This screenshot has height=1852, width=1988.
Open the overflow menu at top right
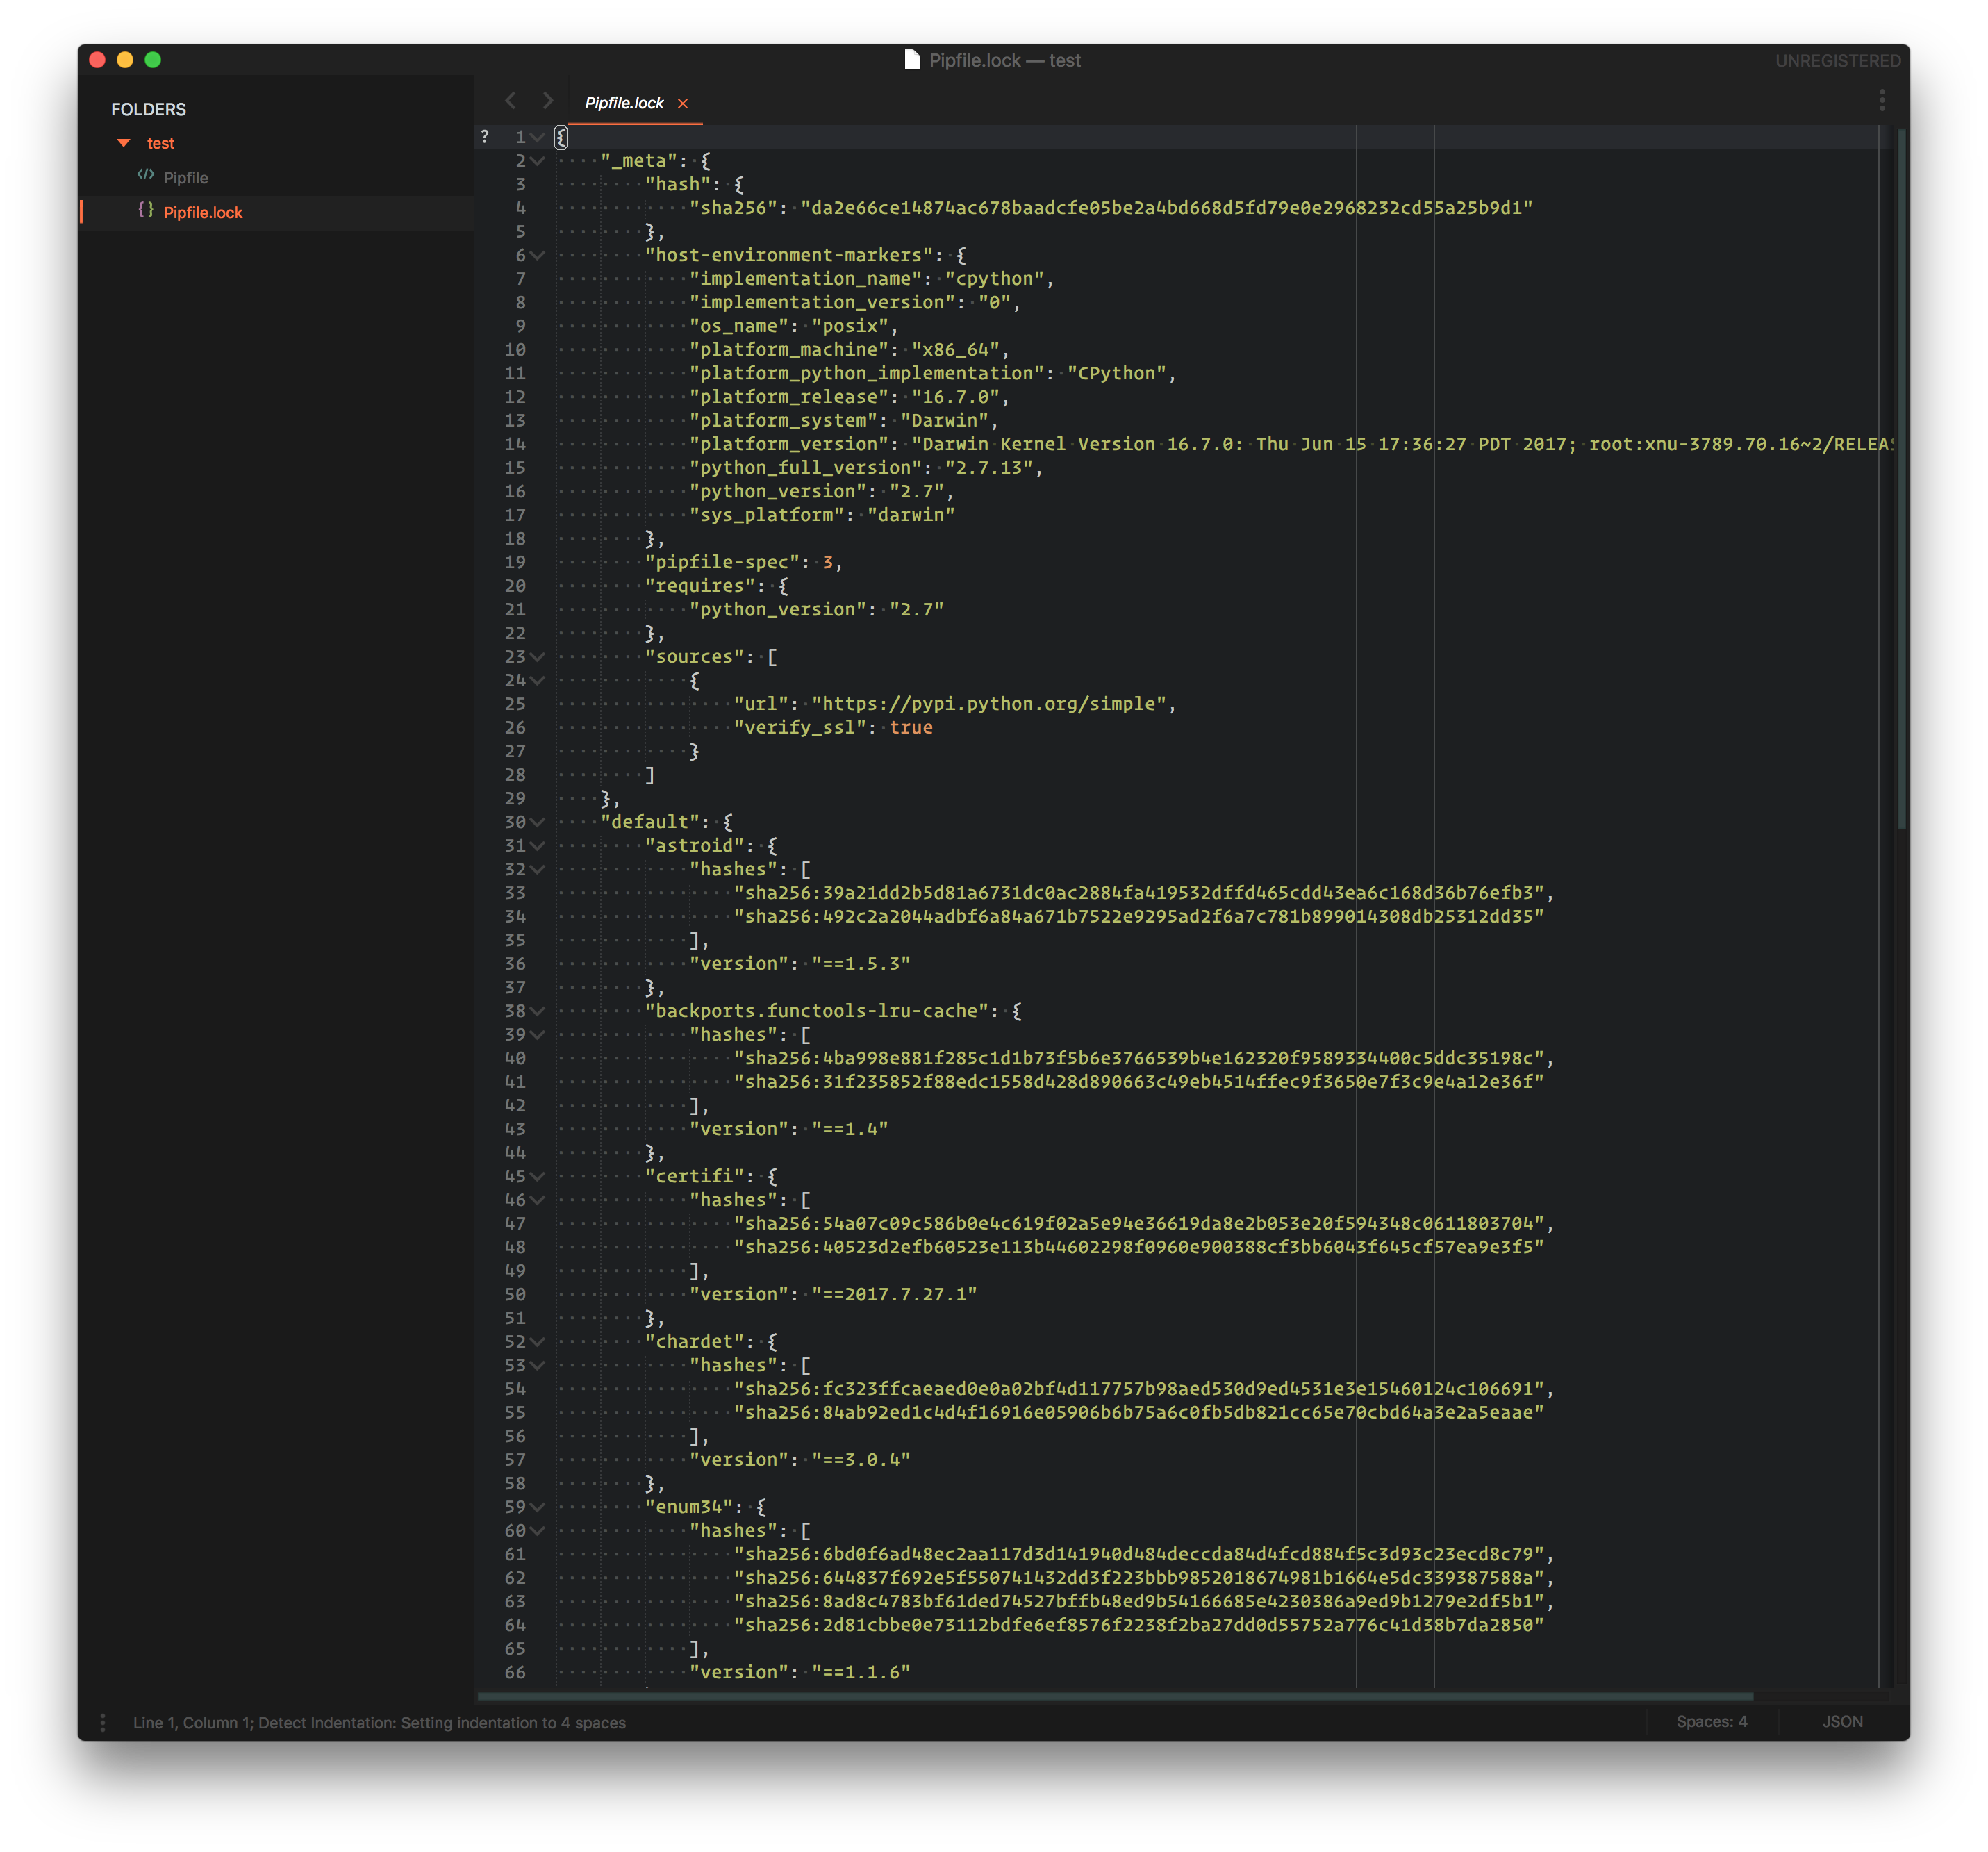pos(1882,100)
